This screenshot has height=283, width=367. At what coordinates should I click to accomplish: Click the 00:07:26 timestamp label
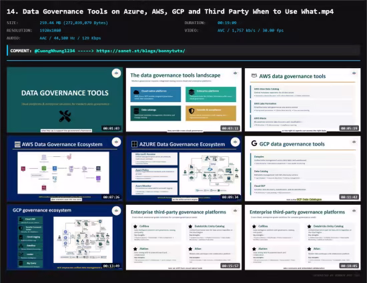point(111,197)
